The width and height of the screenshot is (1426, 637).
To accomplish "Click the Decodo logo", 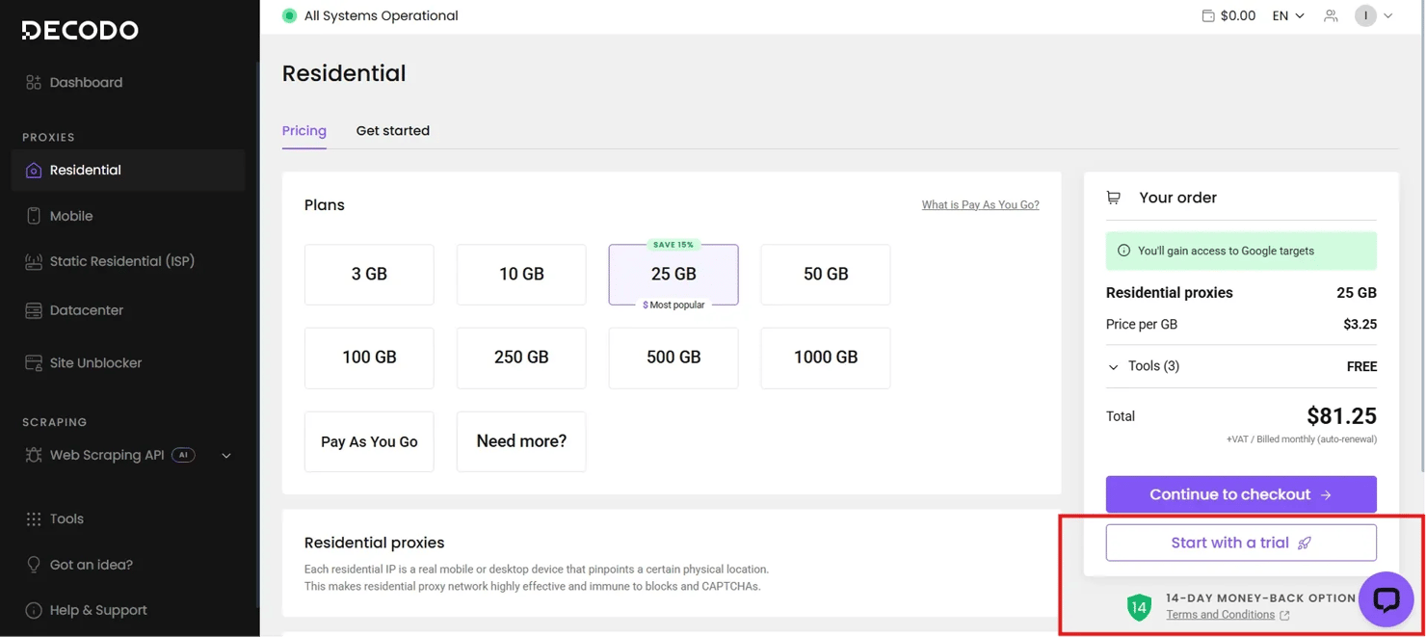I will click(80, 31).
